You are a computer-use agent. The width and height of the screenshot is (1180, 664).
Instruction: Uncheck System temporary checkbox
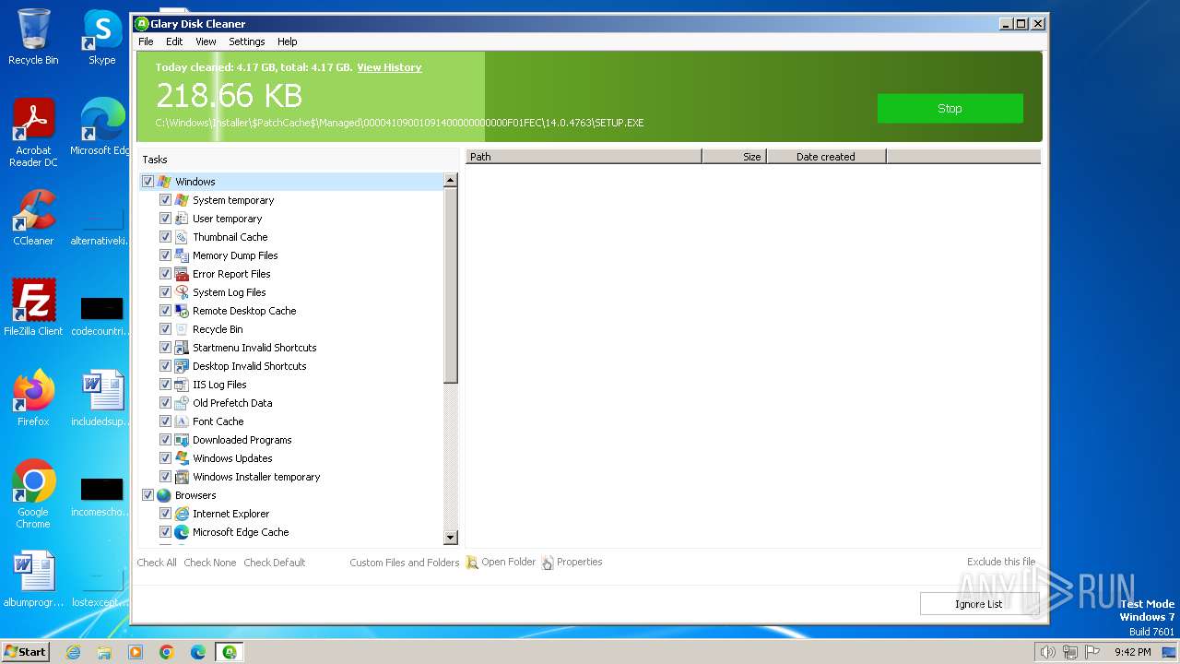pos(165,200)
